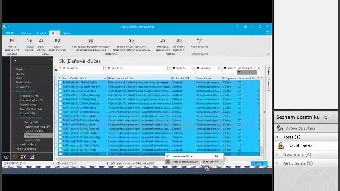Click the messages icon under title bar
This screenshot has height=191, width=340.
pyautogui.click(x=267, y=33)
